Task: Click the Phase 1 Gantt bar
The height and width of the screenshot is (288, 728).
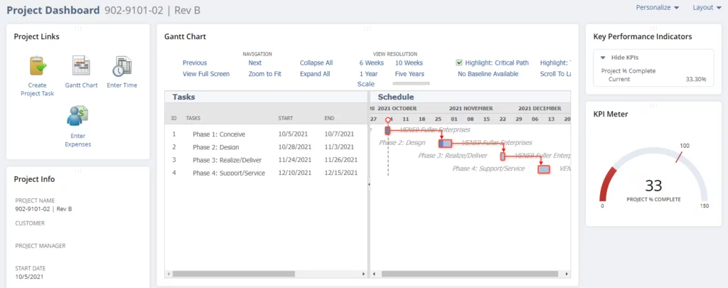Action: pos(387,131)
